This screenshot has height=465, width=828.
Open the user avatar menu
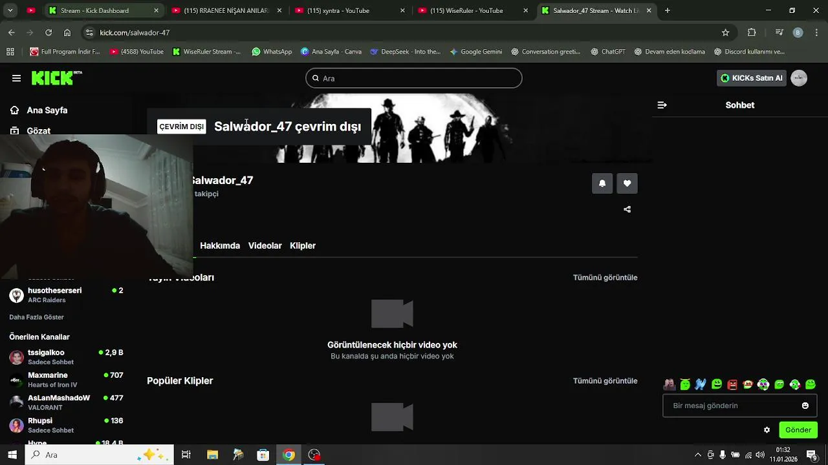pyautogui.click(x=799, y=78)
